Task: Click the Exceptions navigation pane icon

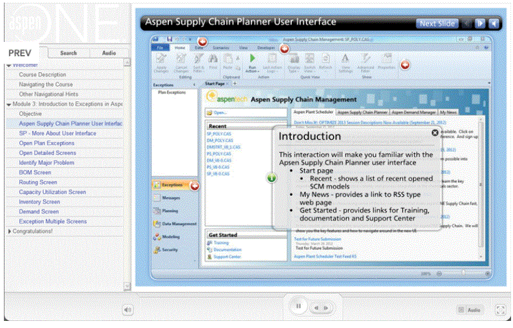Action: (x=157, y=185)
